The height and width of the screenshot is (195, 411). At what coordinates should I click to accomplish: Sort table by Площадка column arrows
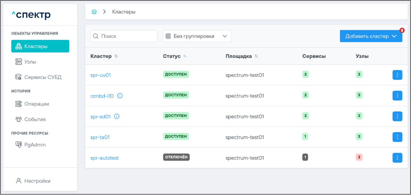click(x=256, y=56)
